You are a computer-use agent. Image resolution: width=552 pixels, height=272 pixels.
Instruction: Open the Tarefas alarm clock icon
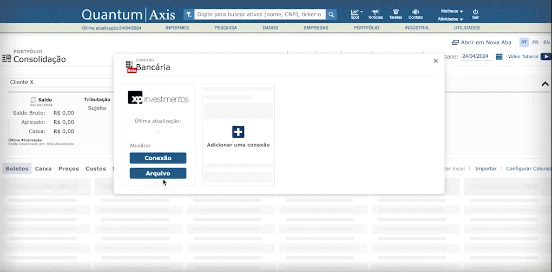click(x=396, y=12)
